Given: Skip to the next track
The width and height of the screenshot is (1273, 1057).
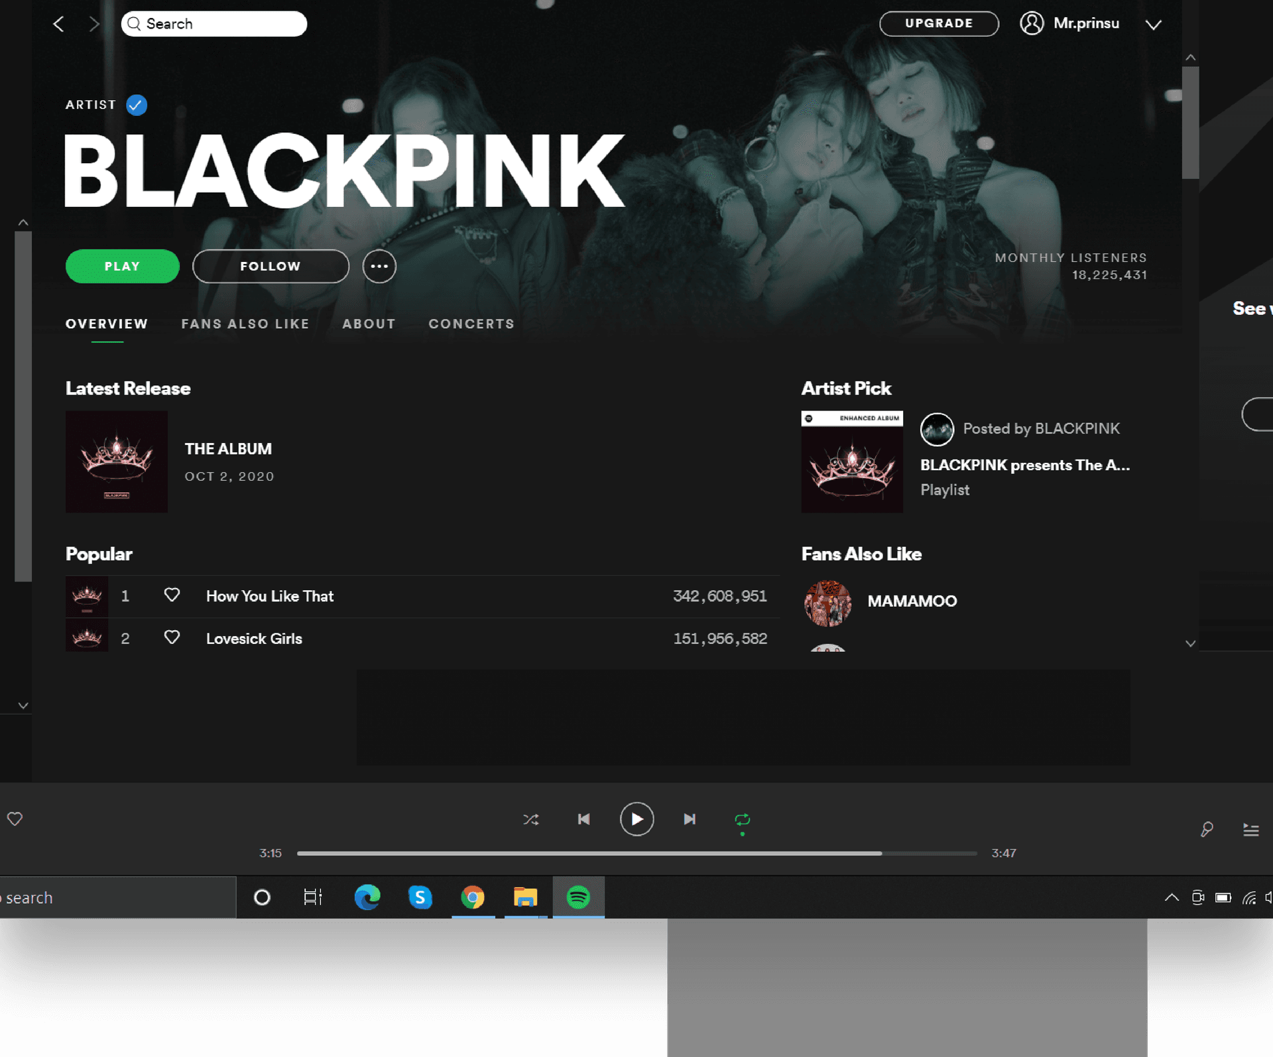Looking at the screenshot, I should [690, 820].
